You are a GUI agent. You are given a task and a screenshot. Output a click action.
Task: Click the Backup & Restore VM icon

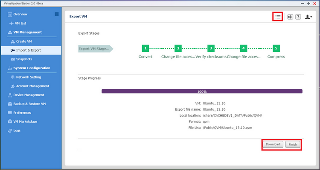click(10, 104)
